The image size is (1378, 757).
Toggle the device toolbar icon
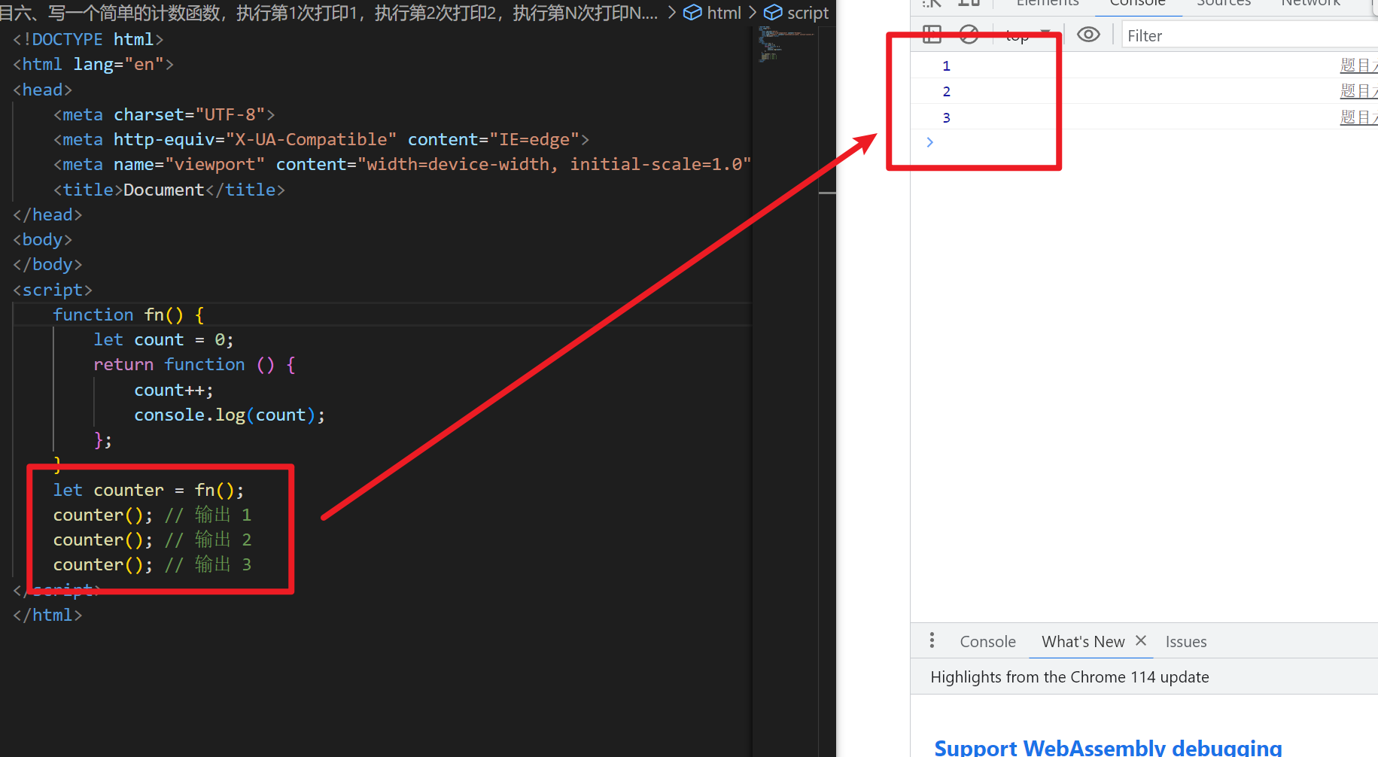tap(969, 3)
